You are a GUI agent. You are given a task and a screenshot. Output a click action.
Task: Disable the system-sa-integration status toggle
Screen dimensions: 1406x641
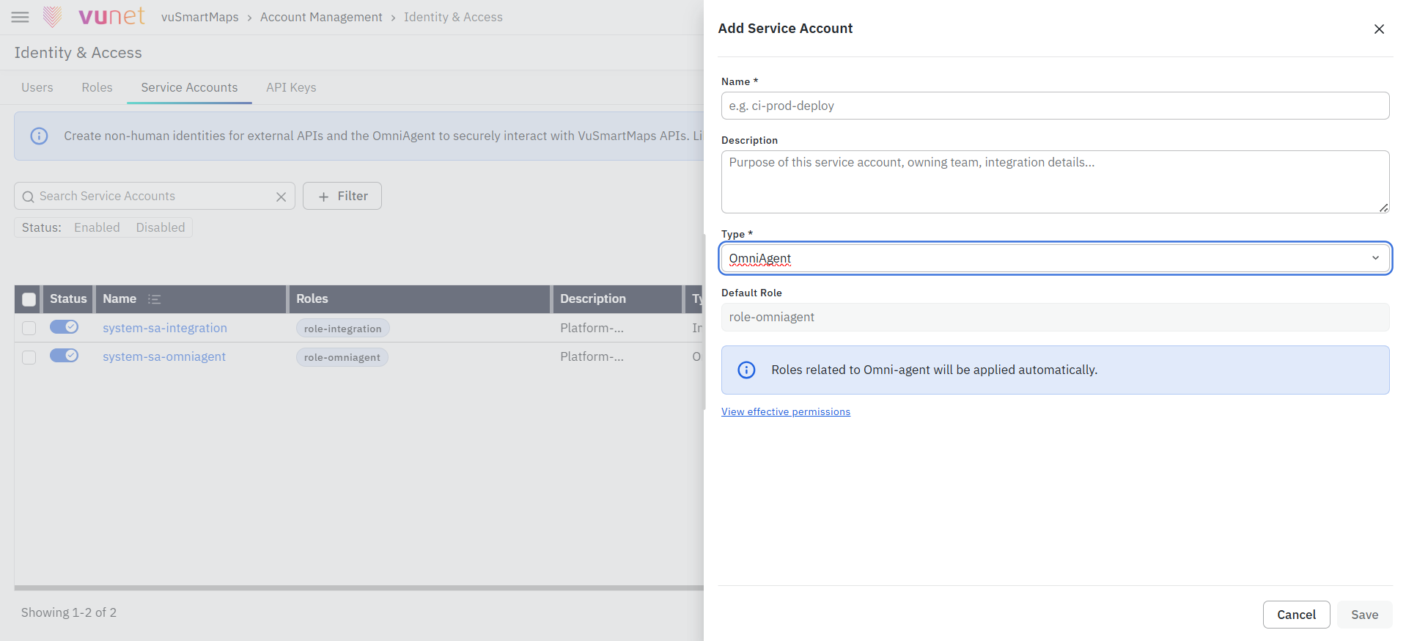(x=64, y=327)
